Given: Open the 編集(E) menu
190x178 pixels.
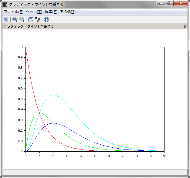Looking at the screenshot, I should [x=51, y=12].
